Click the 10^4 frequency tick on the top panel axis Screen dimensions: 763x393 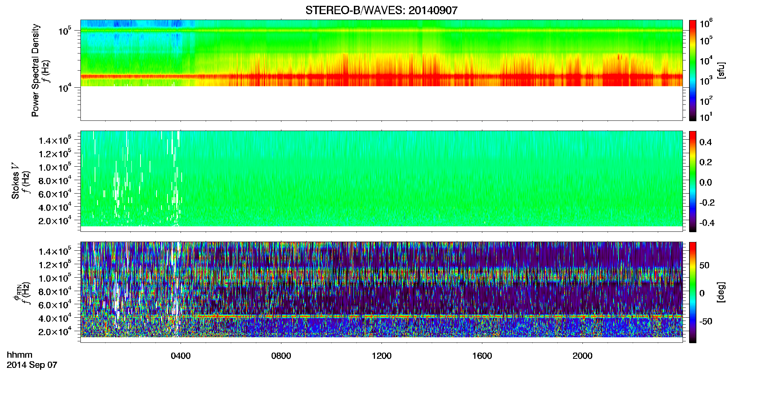65,88
